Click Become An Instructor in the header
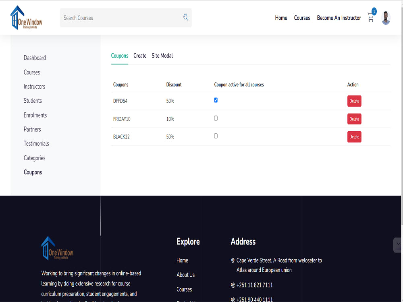 coord(339,18)
